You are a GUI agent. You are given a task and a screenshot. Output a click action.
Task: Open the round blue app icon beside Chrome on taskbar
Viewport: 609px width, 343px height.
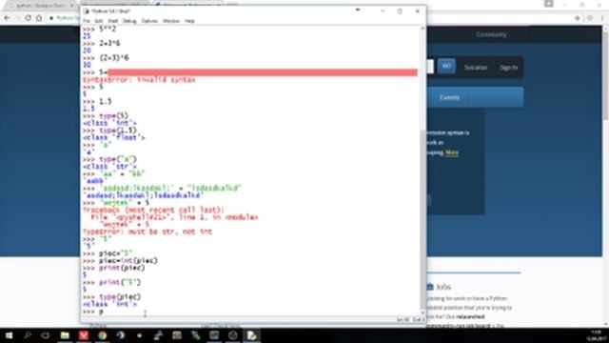121,335
